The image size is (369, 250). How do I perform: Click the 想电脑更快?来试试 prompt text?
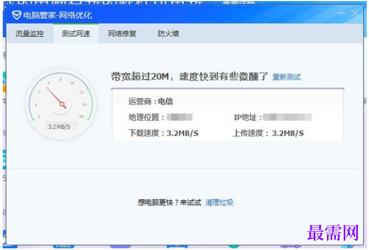pos(169,203)
